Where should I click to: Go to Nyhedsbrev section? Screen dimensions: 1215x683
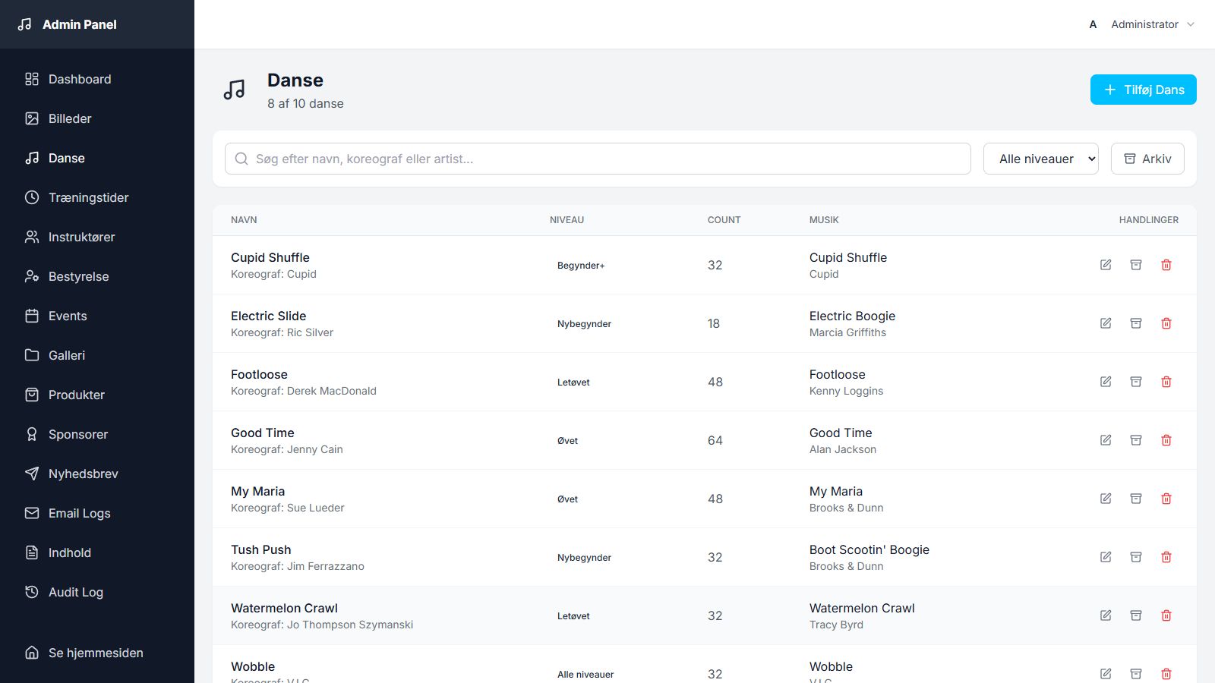[97, 474]
